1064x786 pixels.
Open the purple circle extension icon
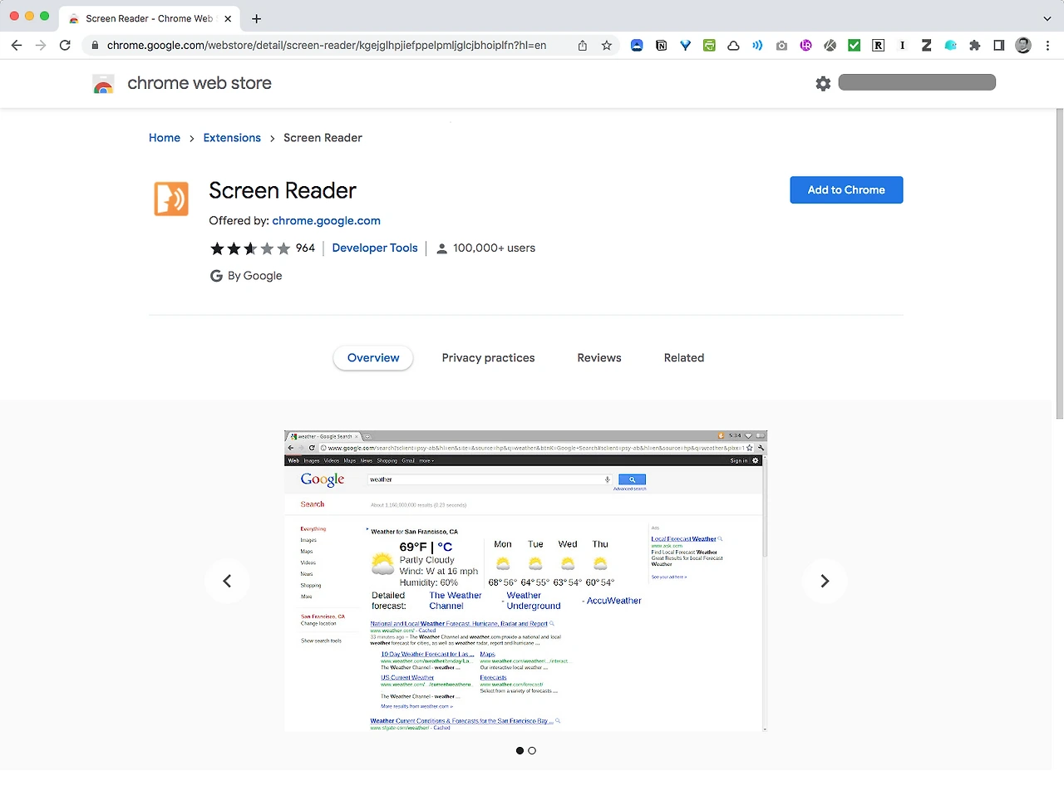coord(805,46)
